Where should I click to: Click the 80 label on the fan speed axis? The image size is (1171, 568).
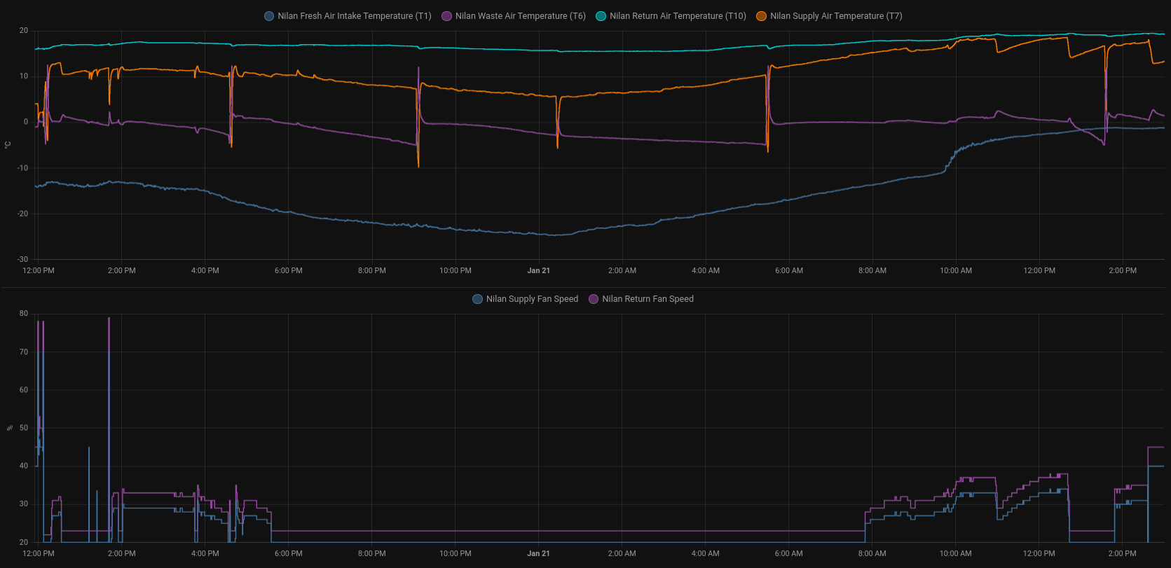[24, 314]
